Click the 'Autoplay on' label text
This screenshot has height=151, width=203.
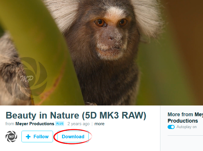point(186,127)
